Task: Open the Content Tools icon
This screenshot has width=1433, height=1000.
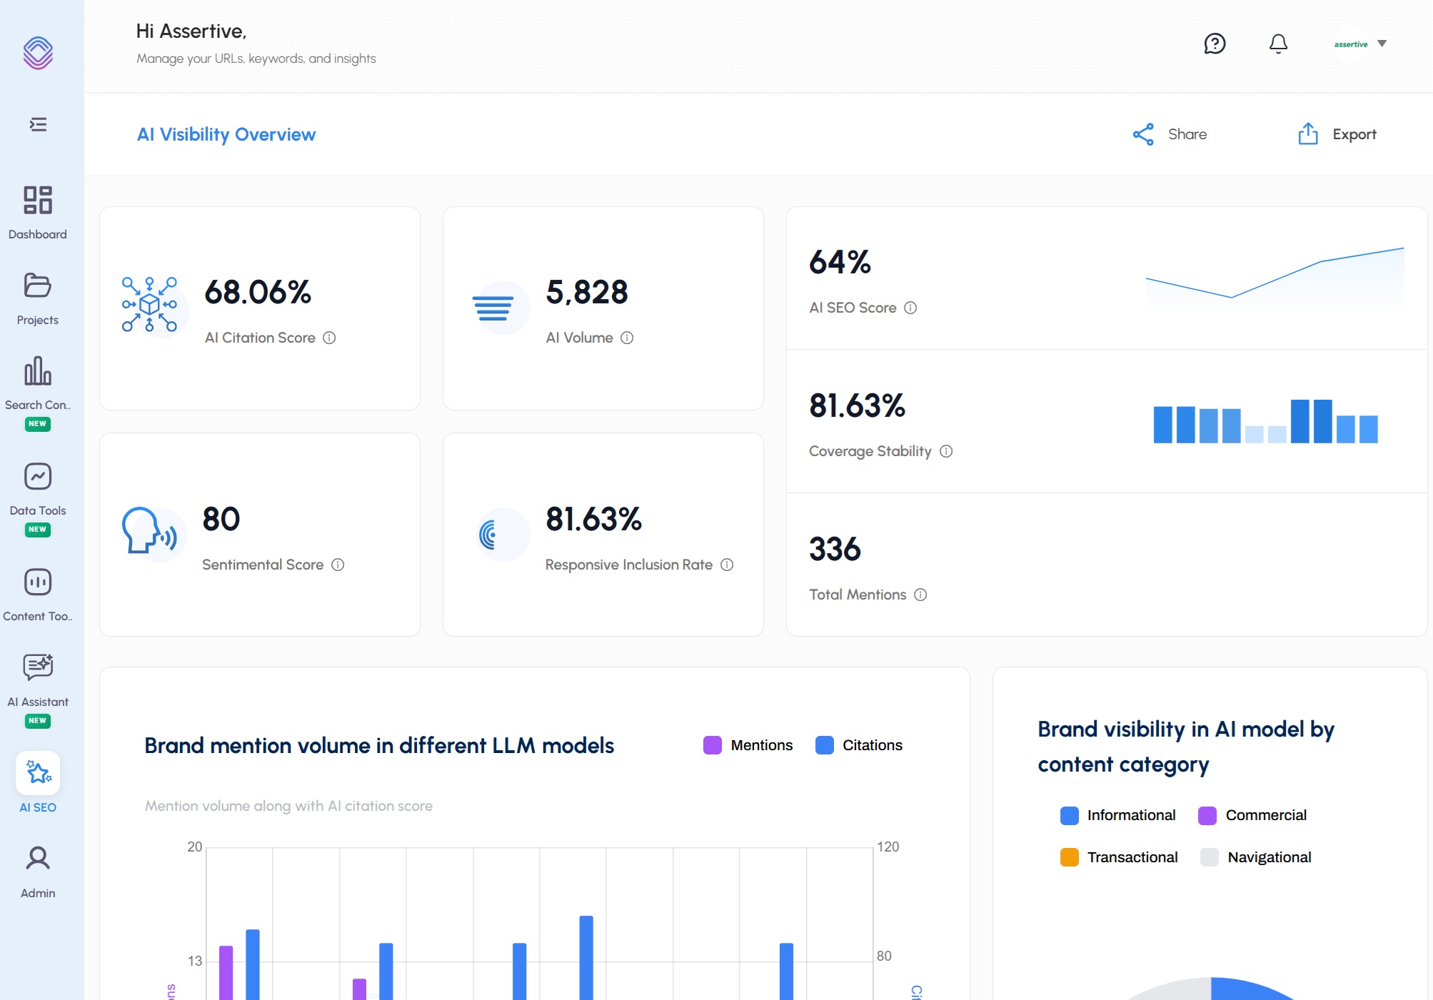Action: (x=38, y=582)
